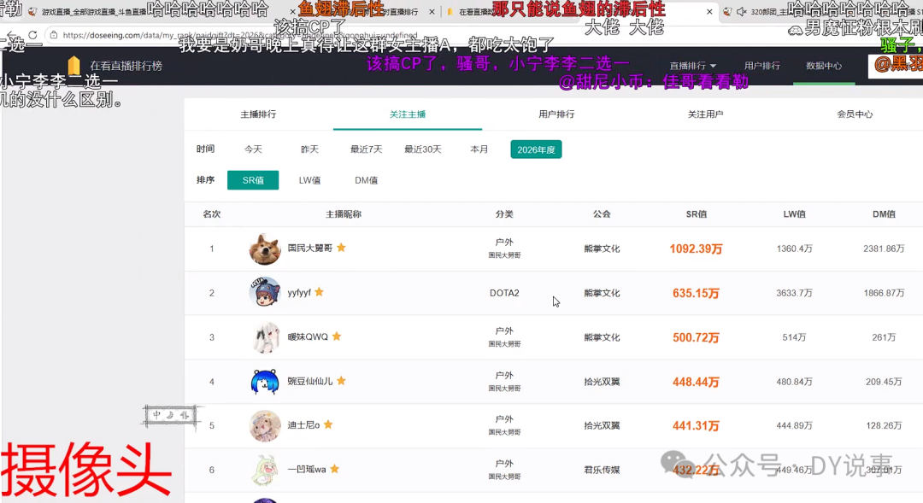Click 君乐传媒 guild in row 6
923x503 pixels.
point(602,470)
